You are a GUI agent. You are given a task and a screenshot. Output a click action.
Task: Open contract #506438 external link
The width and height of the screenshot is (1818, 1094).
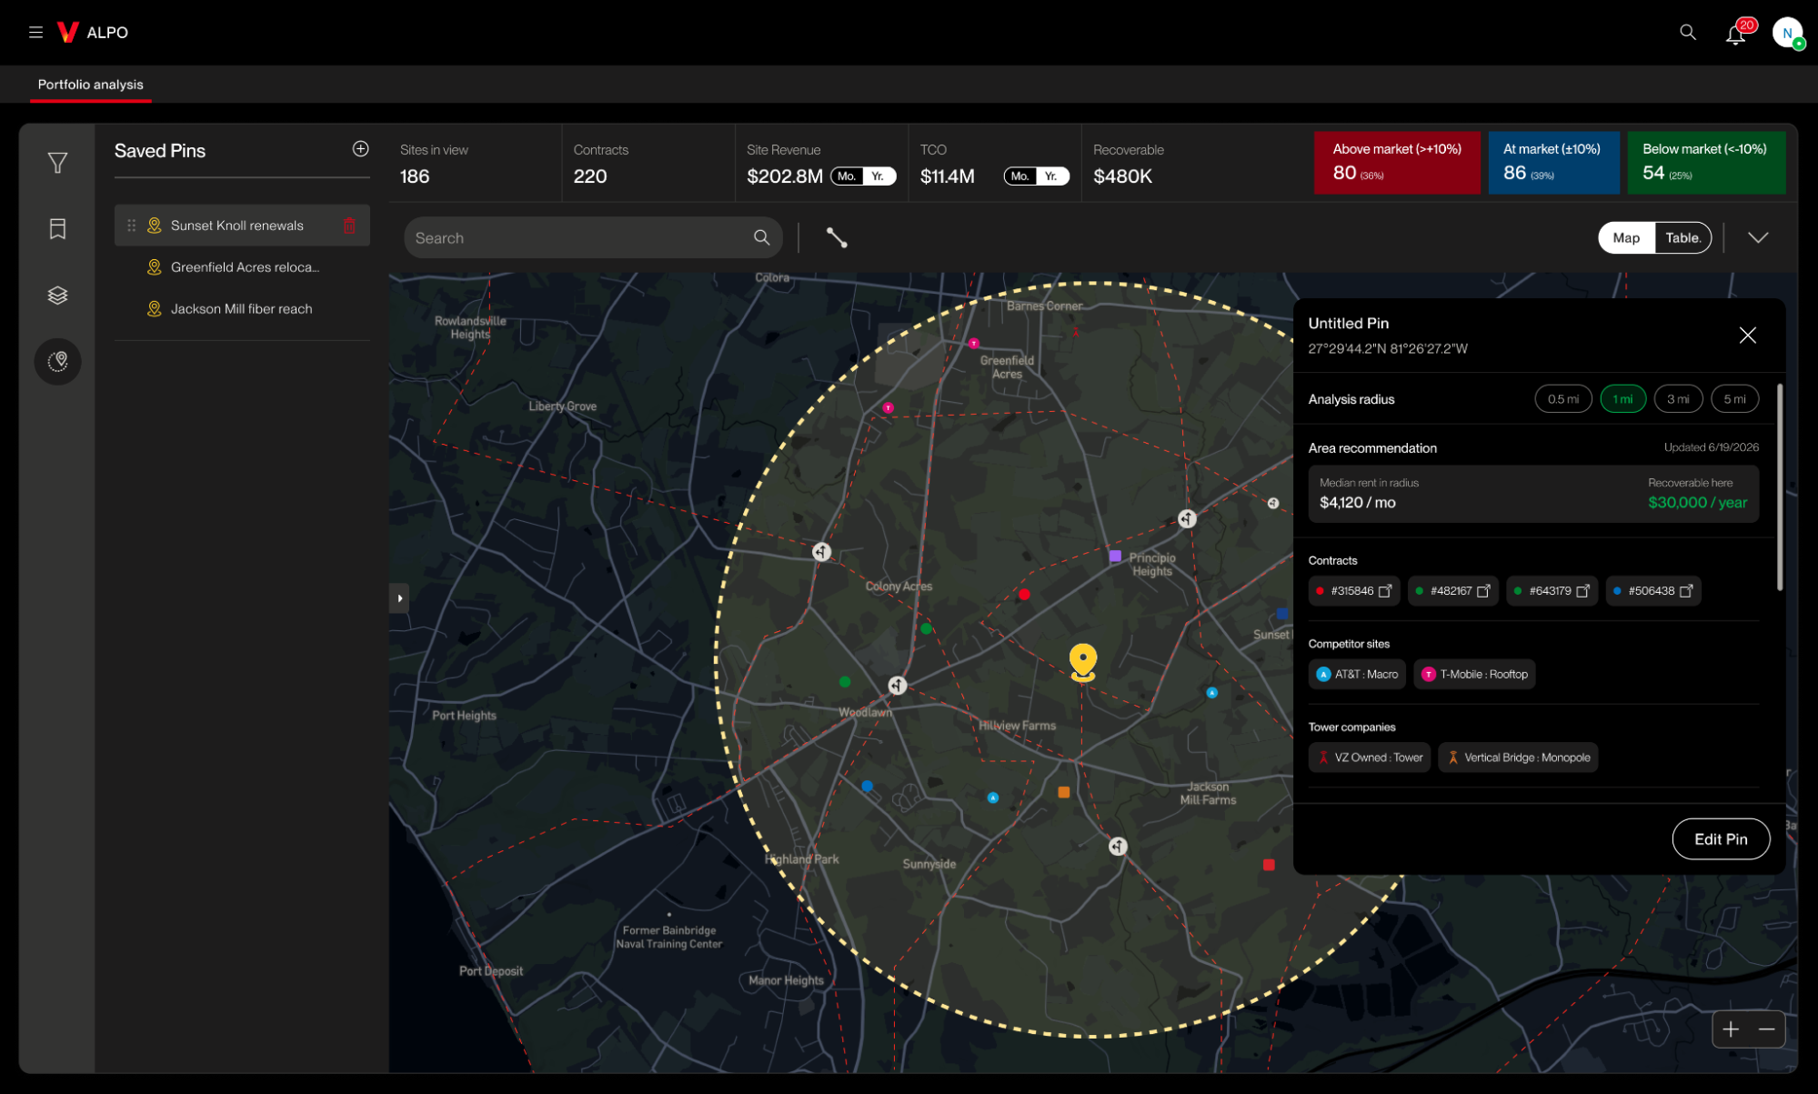[x=1685, y=591]
